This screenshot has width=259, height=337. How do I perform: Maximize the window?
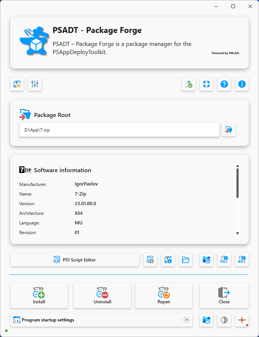(233, 6)
